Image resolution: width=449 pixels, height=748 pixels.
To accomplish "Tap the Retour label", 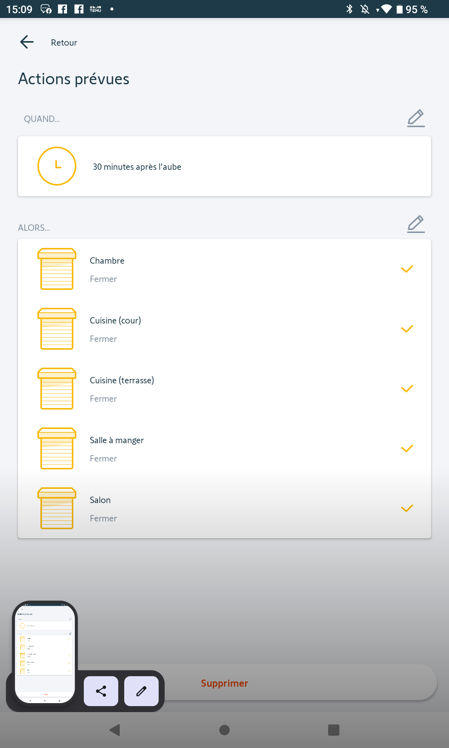I will (x=64, y=43).
